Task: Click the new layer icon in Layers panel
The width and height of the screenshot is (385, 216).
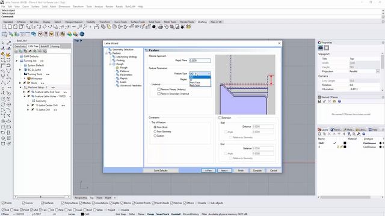Action: click(x=319, y=134)
